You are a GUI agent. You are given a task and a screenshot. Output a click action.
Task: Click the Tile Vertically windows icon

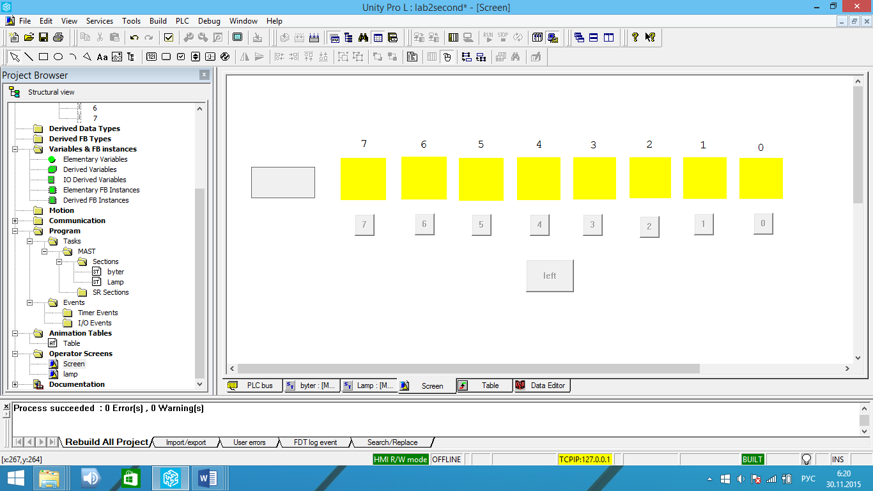point(609,37)
